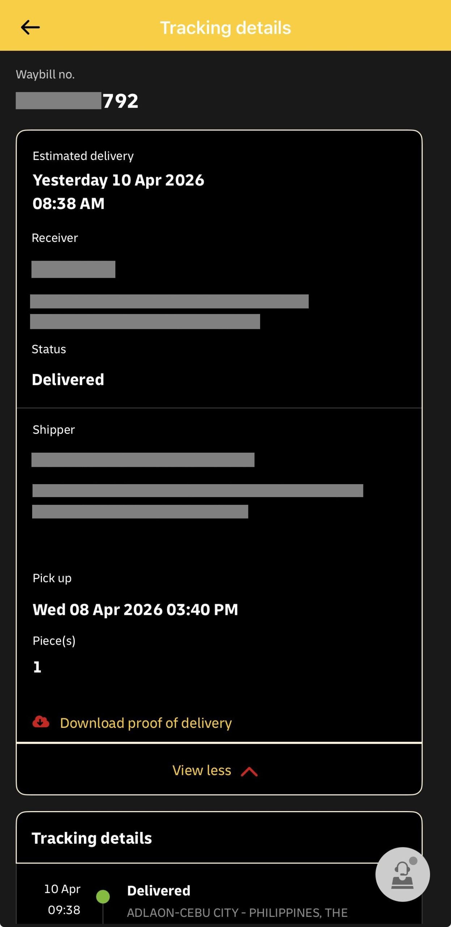This screenshot has width=451, height=927.
Task: Tap the Shipper label
Action: 54,429
